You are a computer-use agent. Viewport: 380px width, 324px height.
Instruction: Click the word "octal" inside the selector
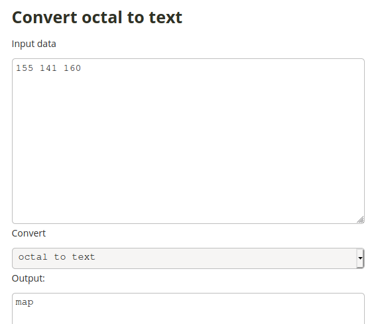[33, 257]
